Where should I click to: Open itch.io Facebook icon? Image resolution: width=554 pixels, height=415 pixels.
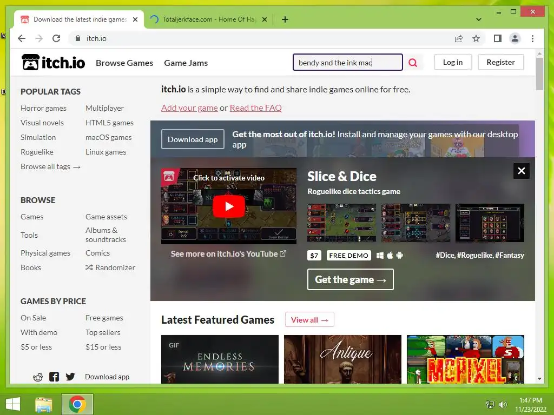click(54, 377)
